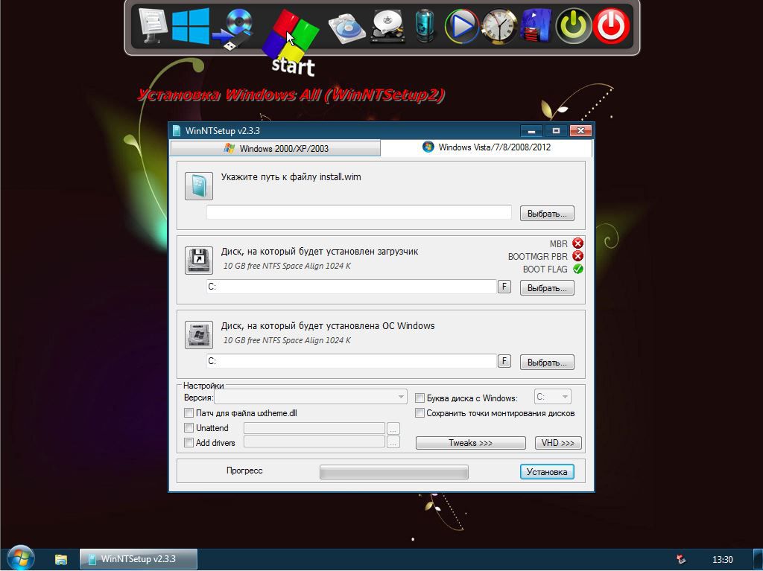Select the Windows Vista/7/8/2008/2012 tab
Image resolution: width=763 pixels, height=571 pixels.
coord(487,147)
